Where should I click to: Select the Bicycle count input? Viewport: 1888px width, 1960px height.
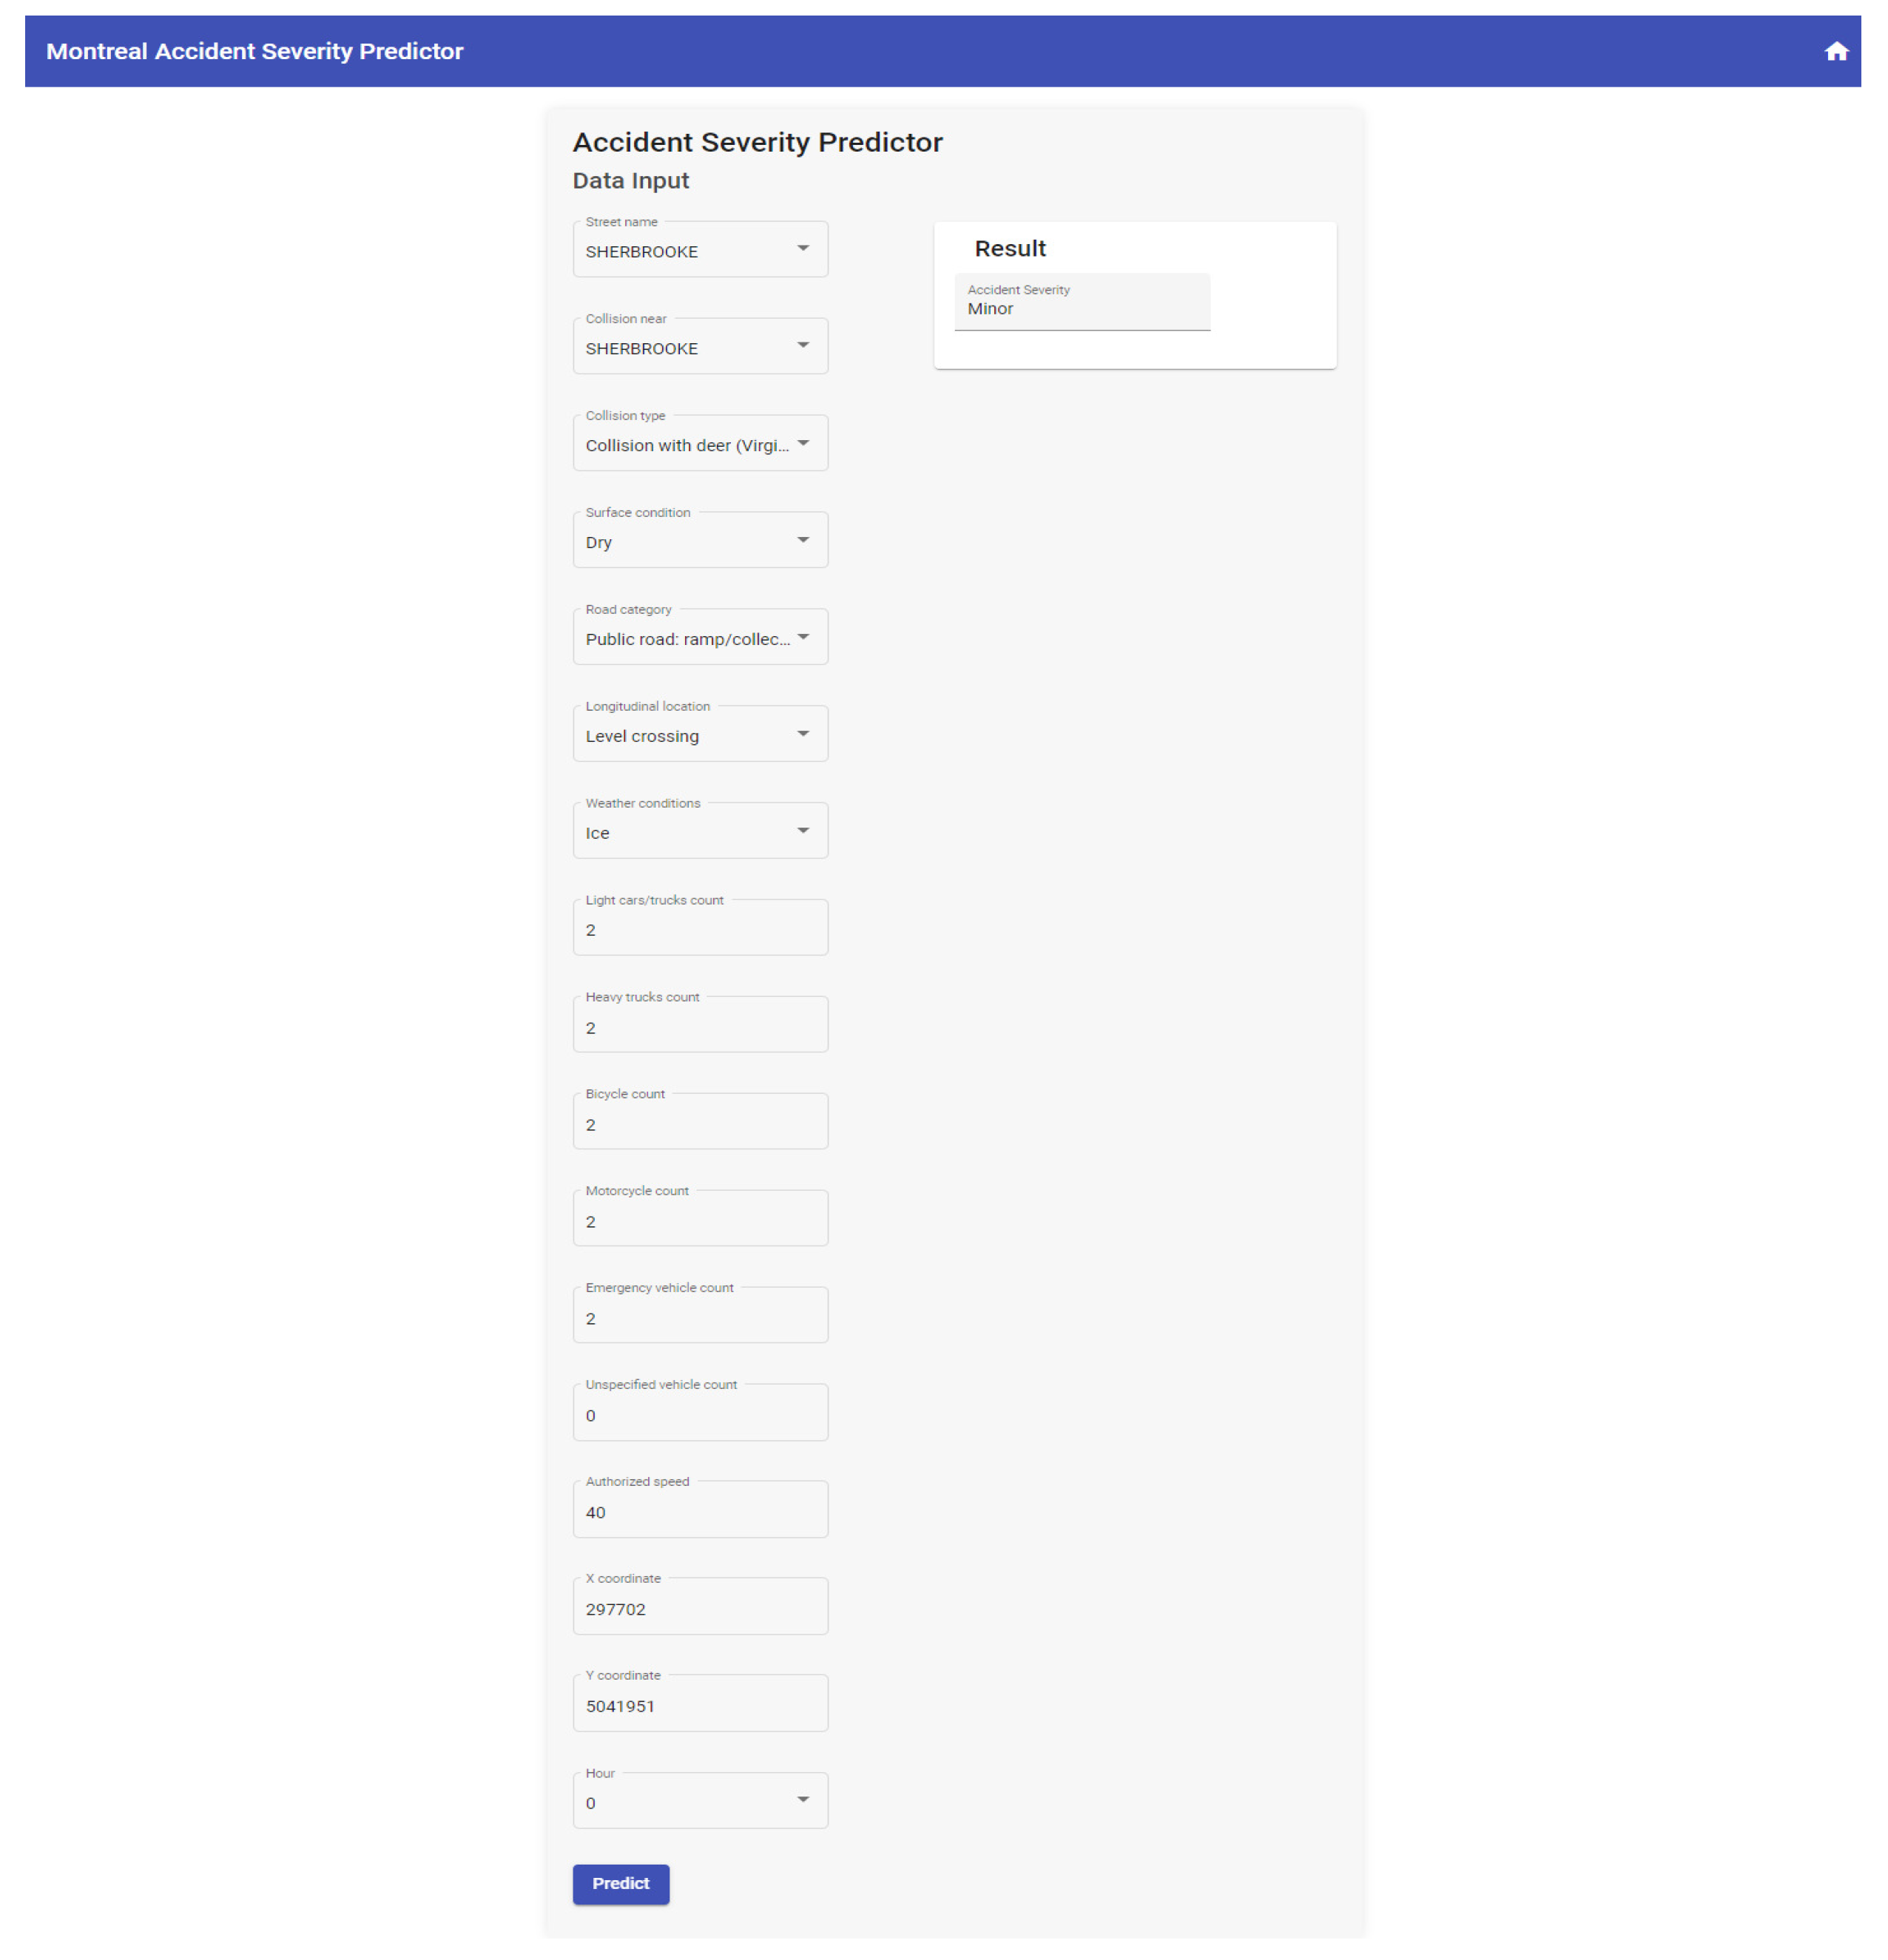click(x=700, y=1123)
